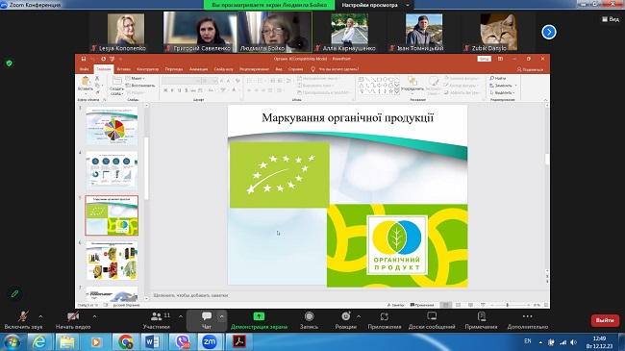This screenshot has height=351, width=625.
Task: Open Доски сообщений whiteboards
Action: 432,320
